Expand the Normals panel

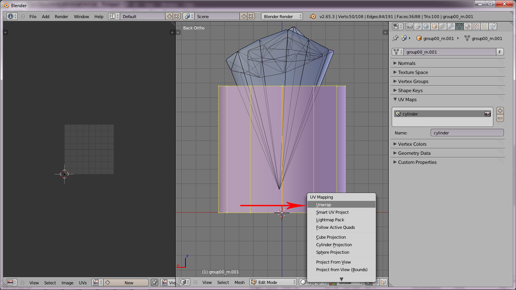[x=406, y=63]
